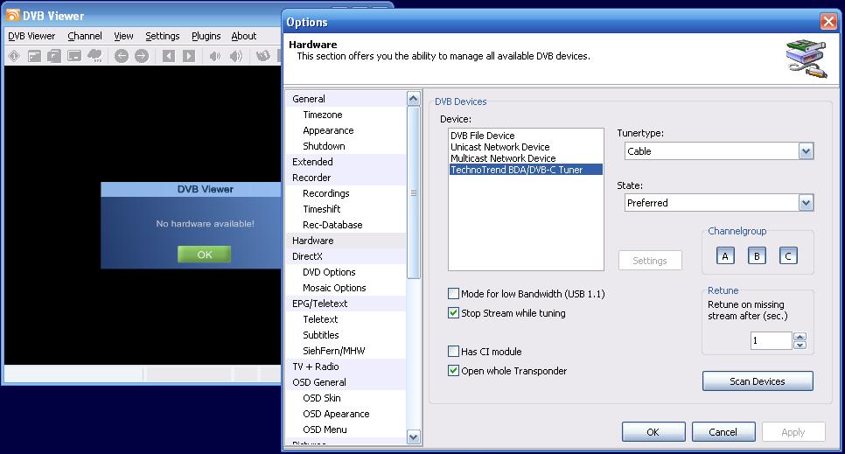This screenshot has width=845, height=454.
Task: Open the Tunertype dropdown
Action: [806, 151]
